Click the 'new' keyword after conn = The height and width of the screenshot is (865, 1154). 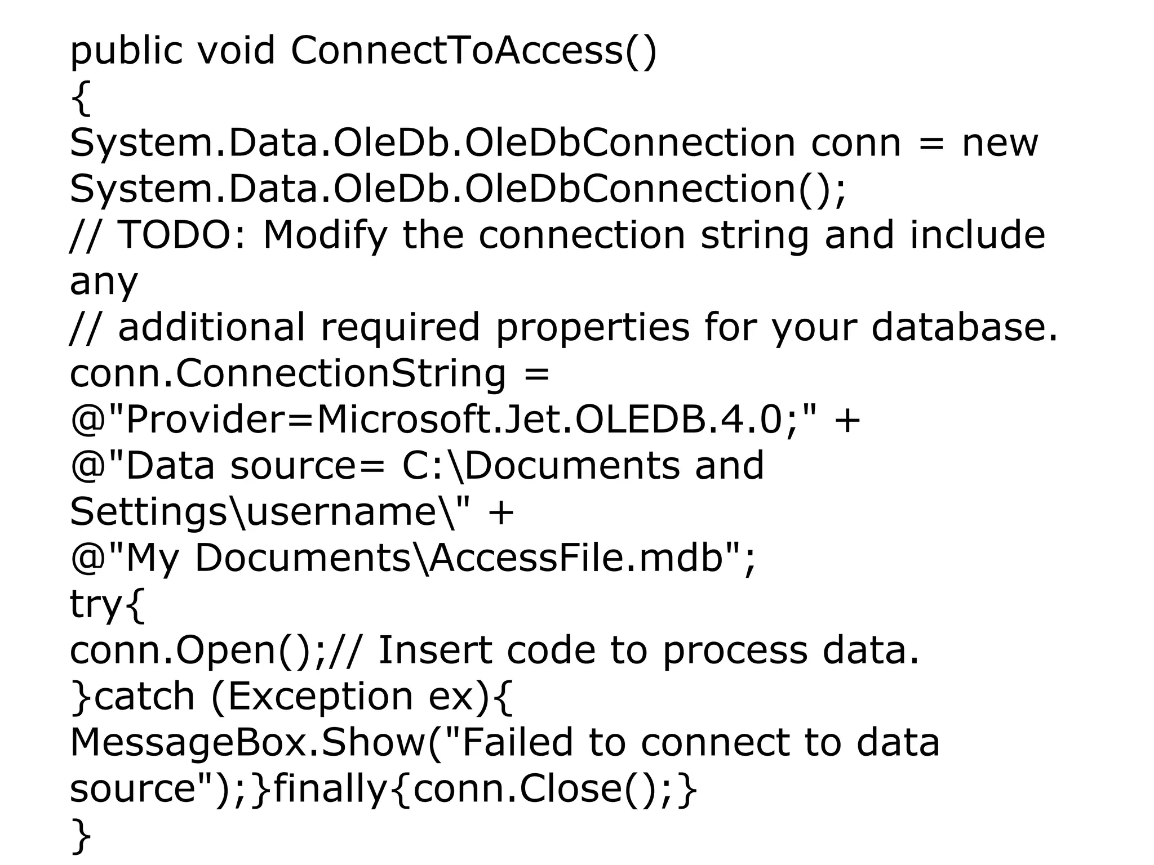tap(1000, 143)
